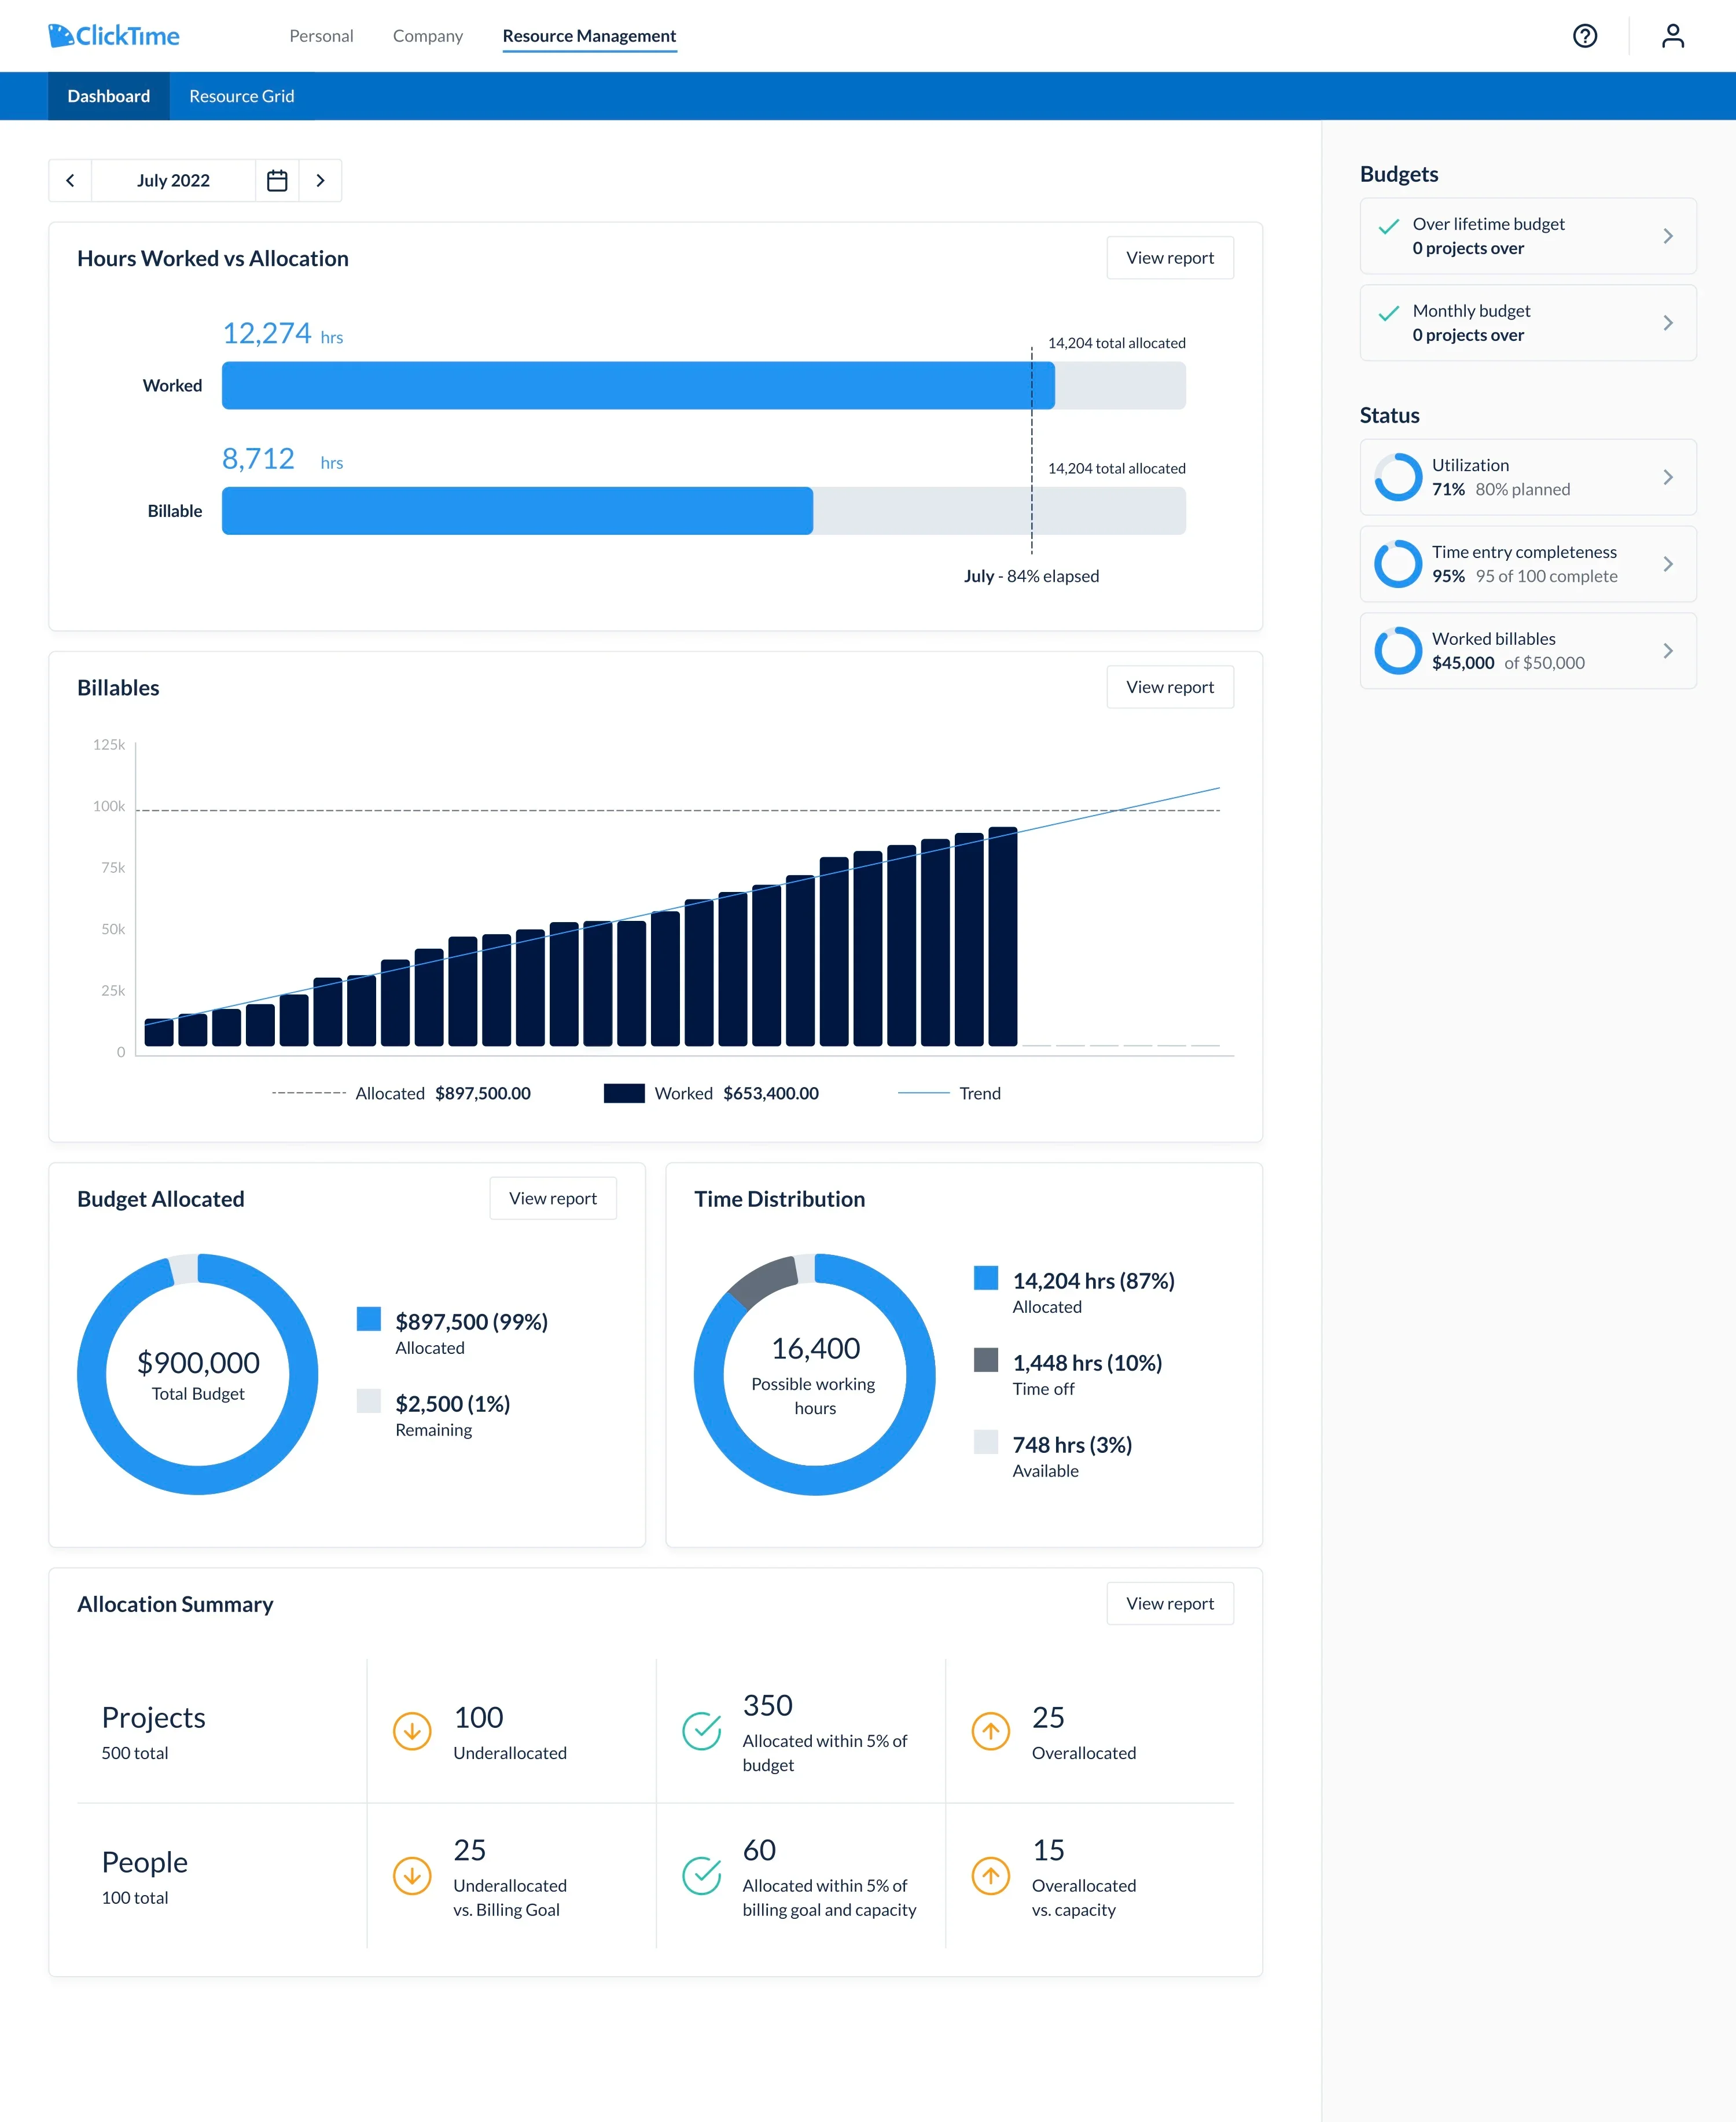Click the July 2022 date field
Screen dimensions: 1736x2122
[x=173, y=181]
